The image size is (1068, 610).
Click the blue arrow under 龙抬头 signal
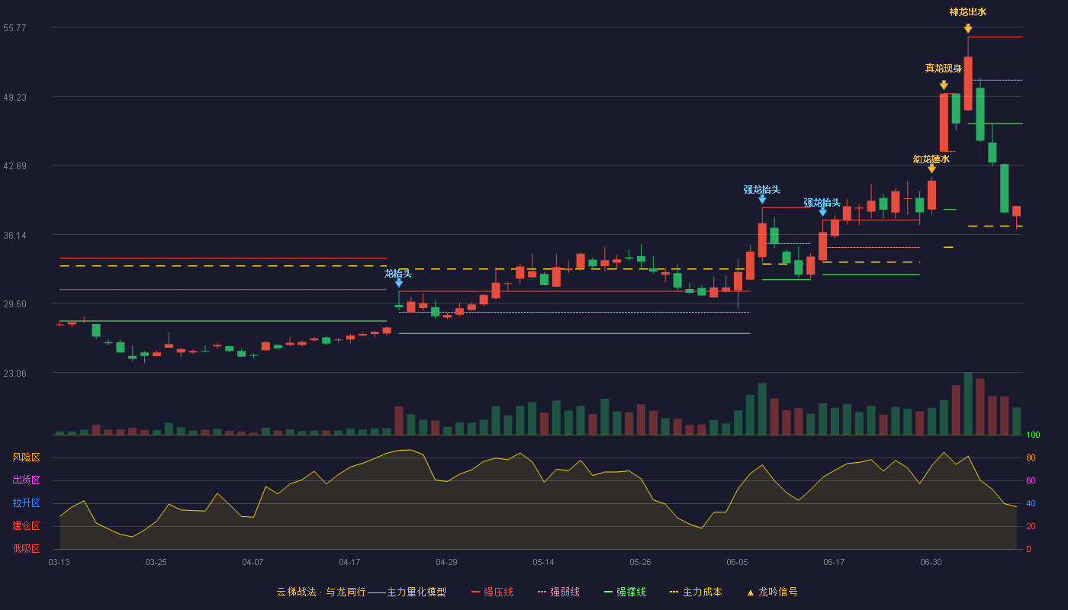coord(399,283)
